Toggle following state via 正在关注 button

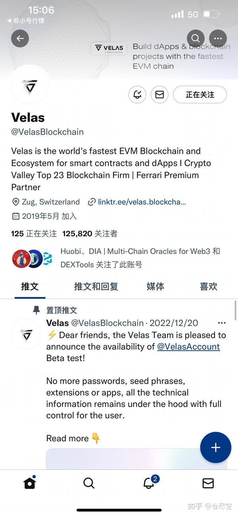pos(200,95)
